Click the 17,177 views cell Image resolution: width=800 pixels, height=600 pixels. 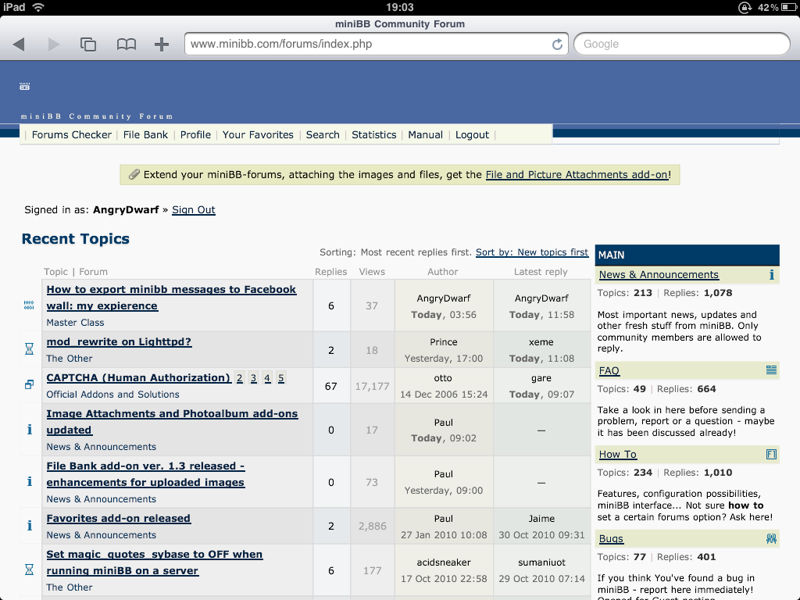tap(373, 386)
